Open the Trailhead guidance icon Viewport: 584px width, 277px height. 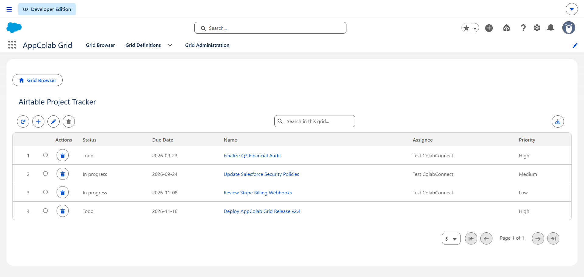(506, 28)
